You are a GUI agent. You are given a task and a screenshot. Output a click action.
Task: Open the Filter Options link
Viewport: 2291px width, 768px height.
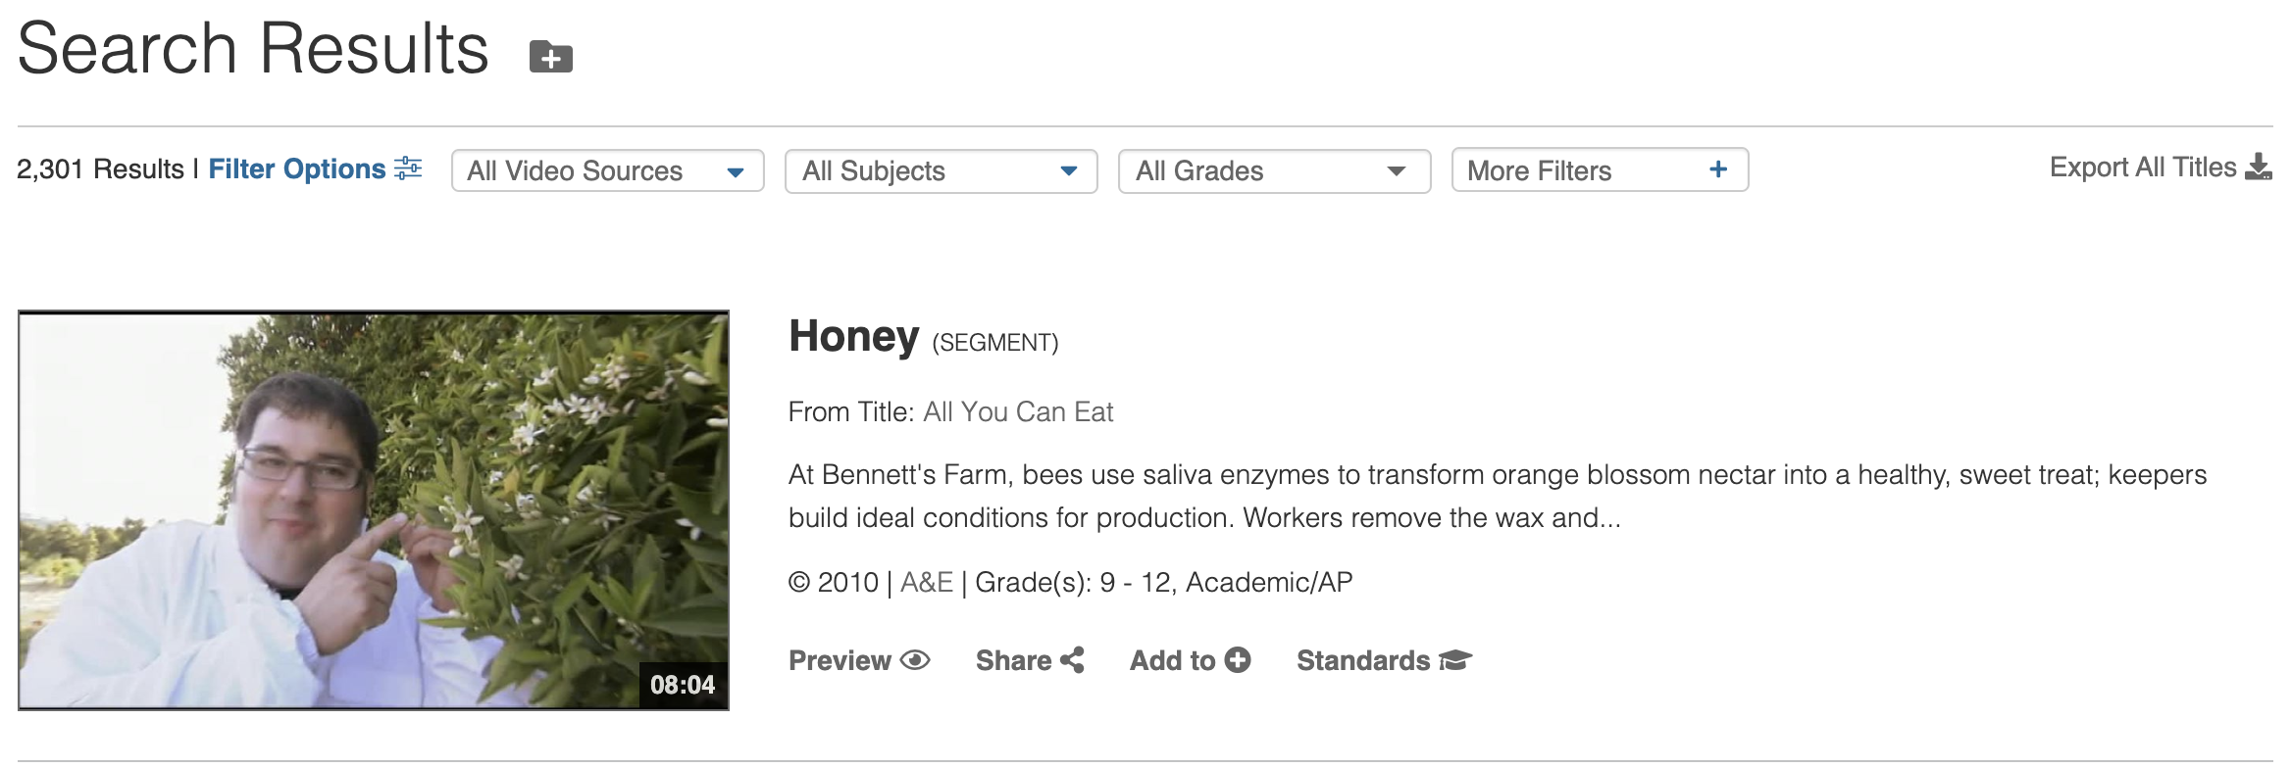point(296,169)
